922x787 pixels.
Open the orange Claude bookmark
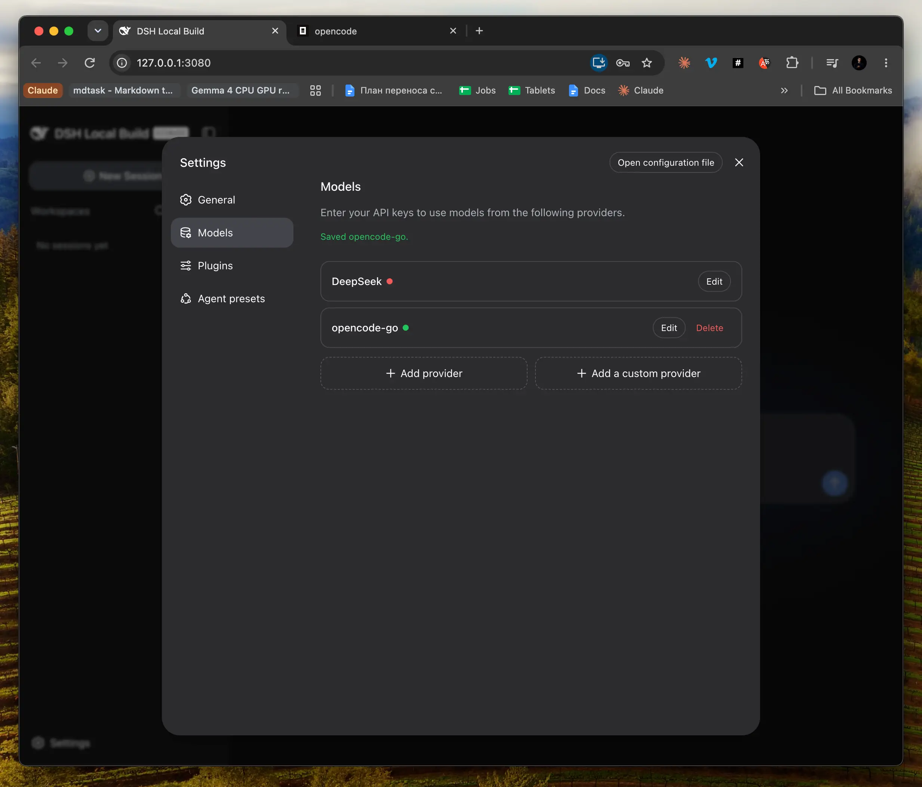click(43, 91)
